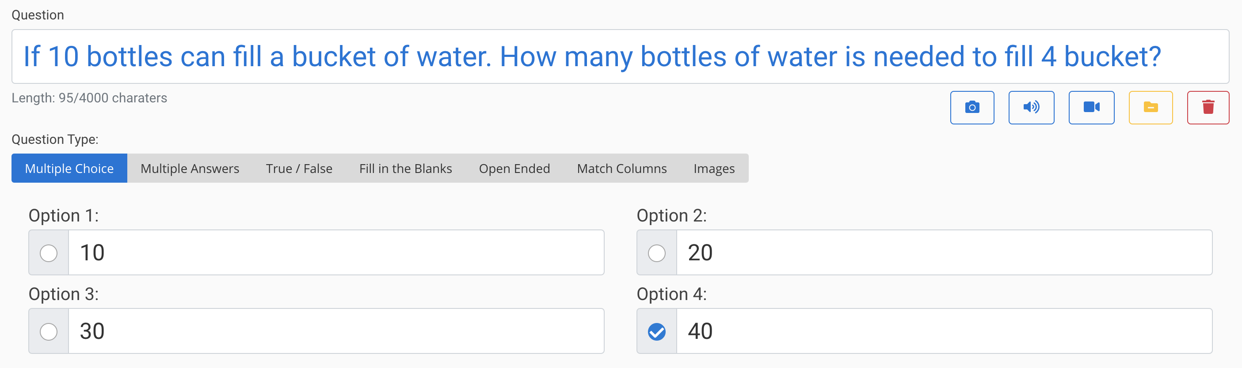Click the video camera icon
Screen dimensions: 1242x368
[x=1091, y=107]
